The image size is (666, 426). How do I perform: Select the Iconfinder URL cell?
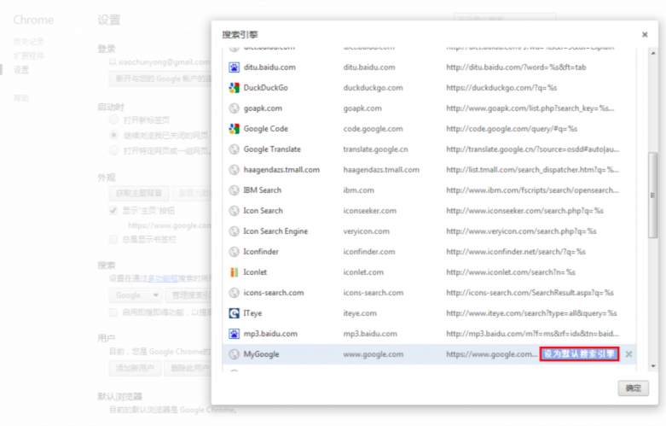tap(516, 252)
